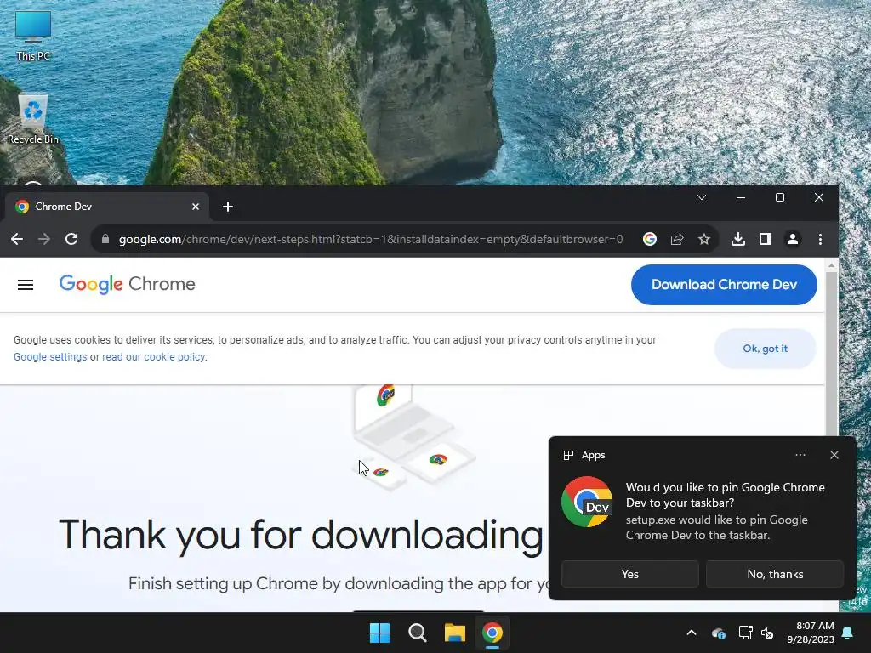
Task: Open Chrome's three-dot menu
Action: [x=821, y=239]
